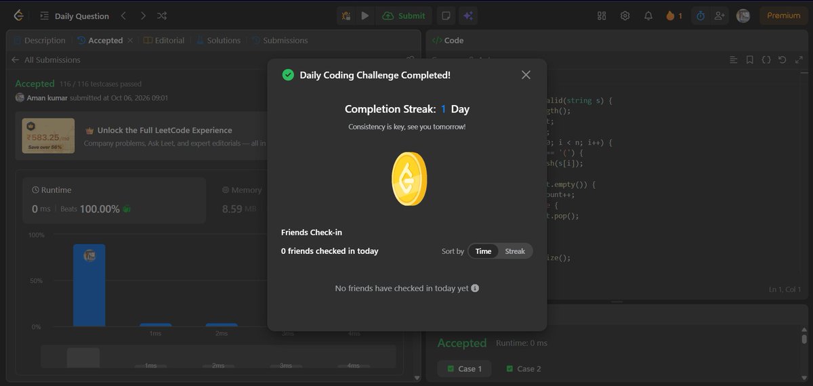Close the Accepted tab
This screenshot has height=386, width=813.
130,41
